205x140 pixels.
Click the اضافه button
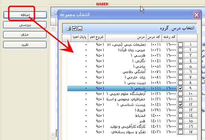[x=25, y=15]
